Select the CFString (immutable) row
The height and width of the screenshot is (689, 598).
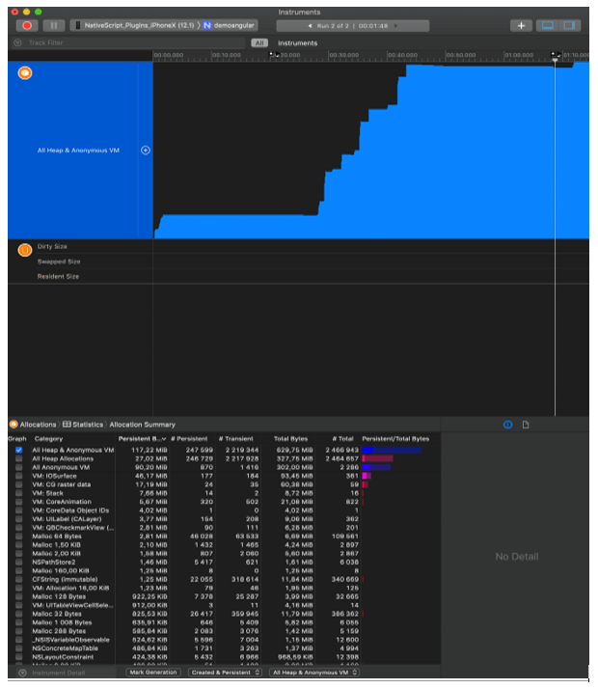coord(224,579)
